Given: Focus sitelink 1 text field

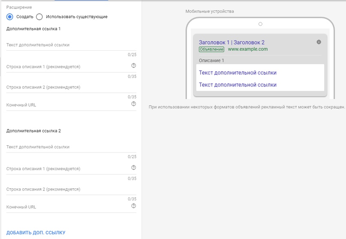Looking at the screenshot, I should point(71,45).
